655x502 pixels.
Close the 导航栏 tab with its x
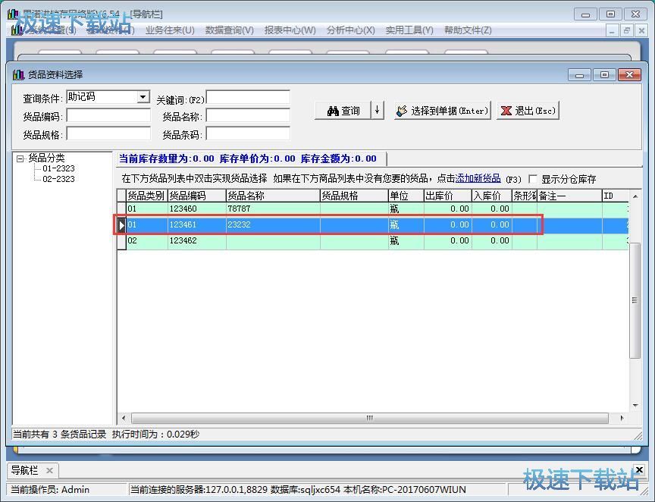49,471
